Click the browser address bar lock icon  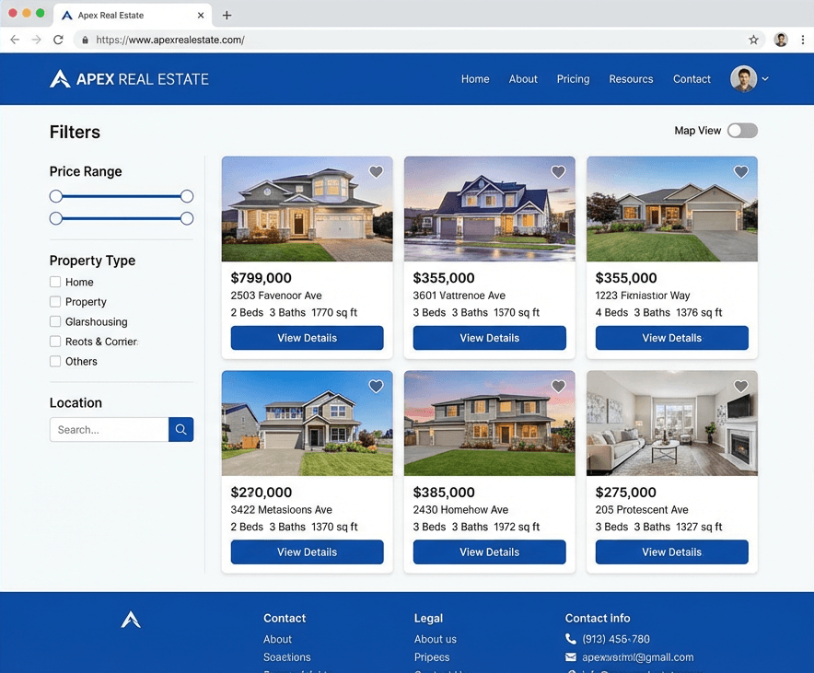[x=85, y=40]
